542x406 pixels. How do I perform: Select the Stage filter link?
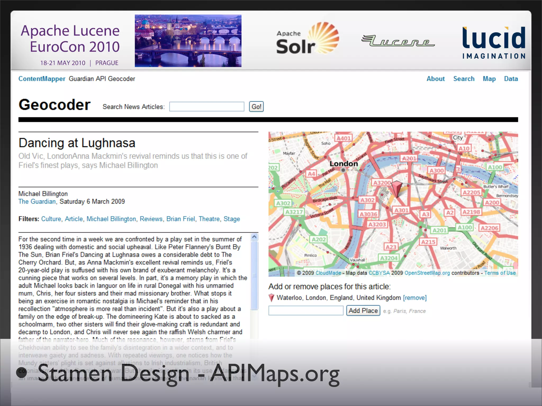pos(232,219)
